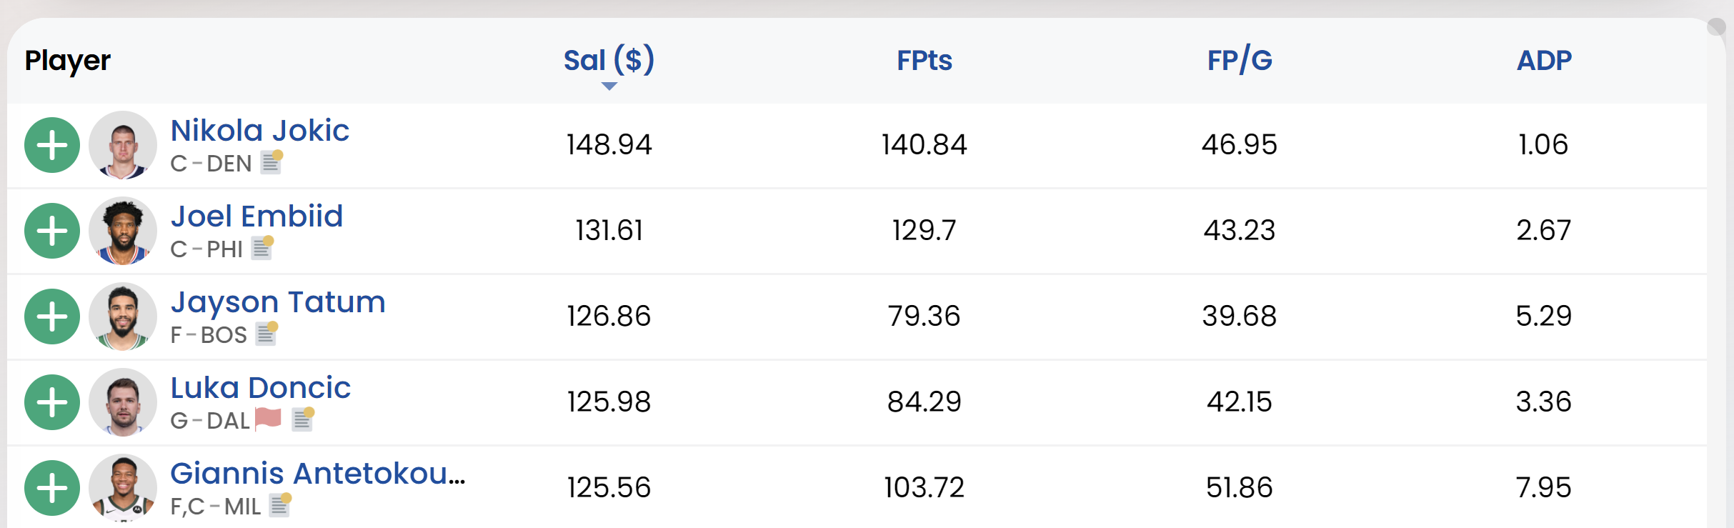Click green plus beside Jayson Tatum
1734x528 pixels.
pyautogui.click(x=52, y=317)
